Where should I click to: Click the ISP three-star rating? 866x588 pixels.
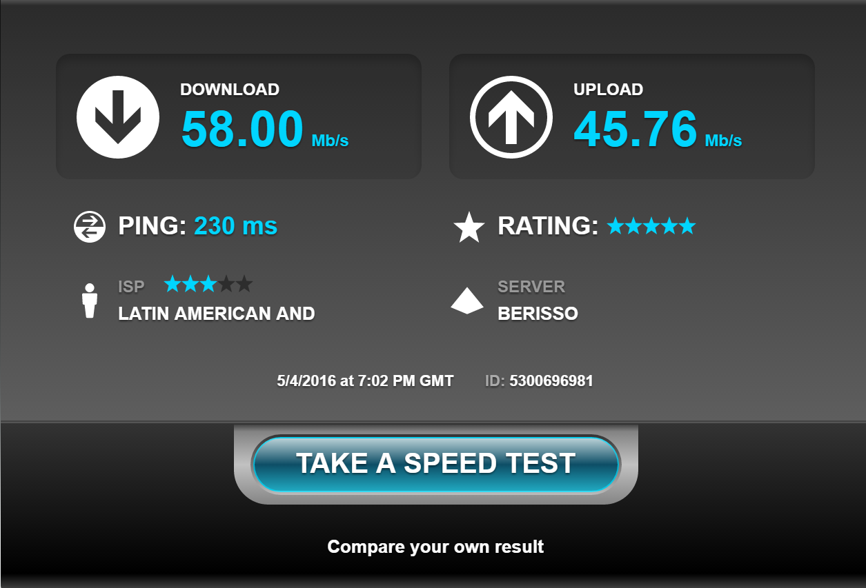pos(208,283)
